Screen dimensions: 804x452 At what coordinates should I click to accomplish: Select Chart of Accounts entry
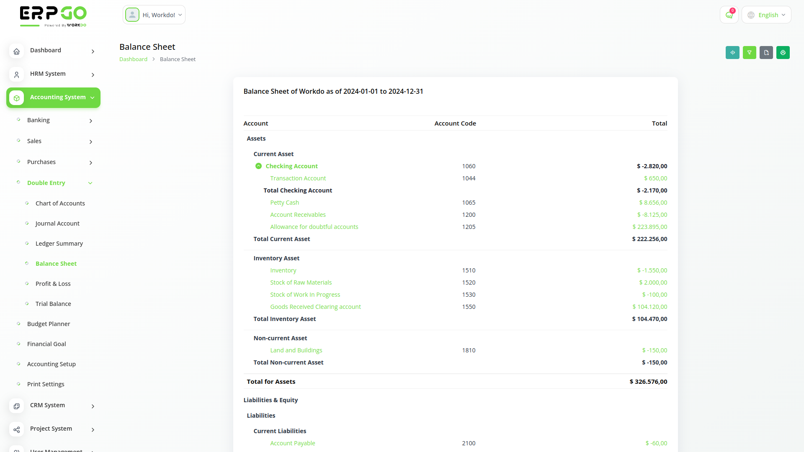tap(60, 203)
